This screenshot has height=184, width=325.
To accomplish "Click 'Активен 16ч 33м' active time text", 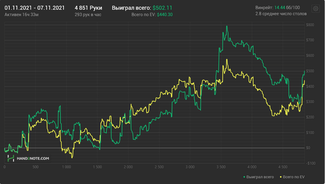I will (21, 15).
